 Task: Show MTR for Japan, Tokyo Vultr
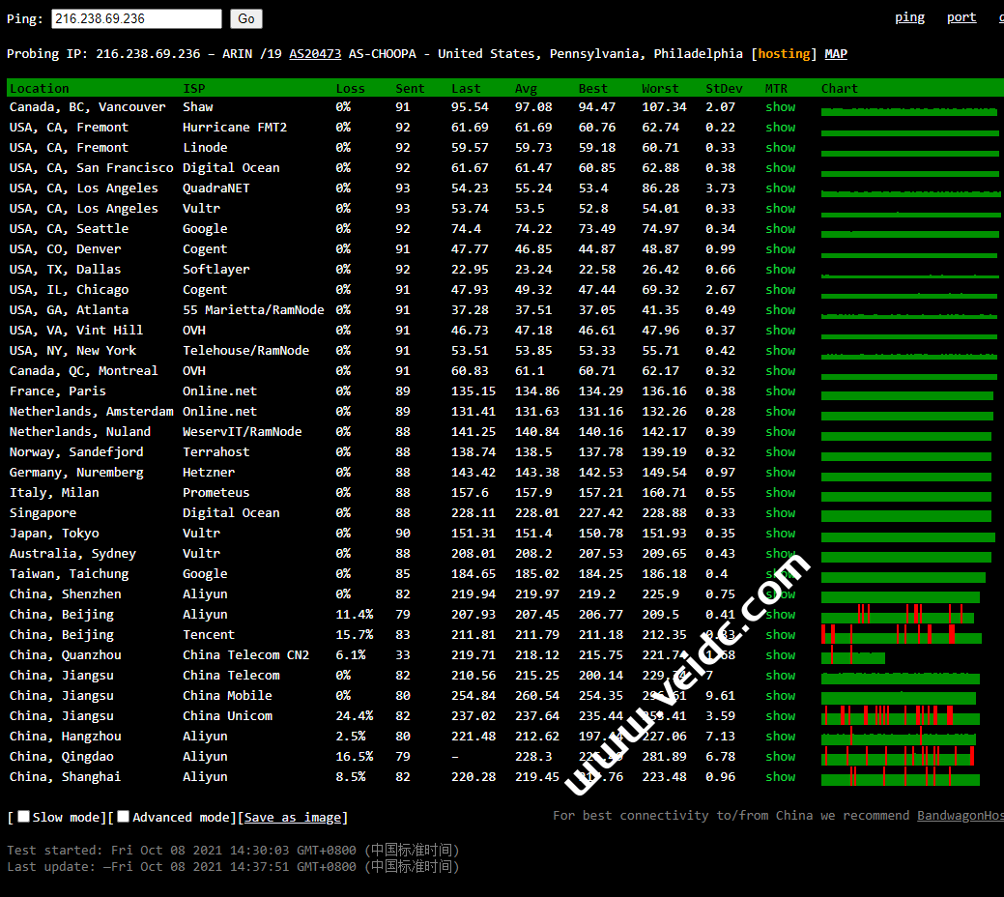[780, 534]
